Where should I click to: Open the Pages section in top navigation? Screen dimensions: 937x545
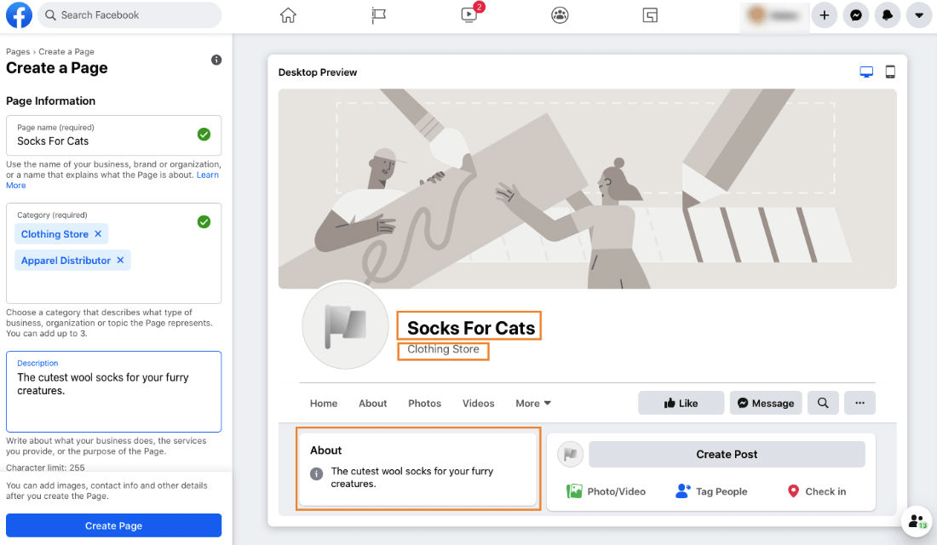pyautogui.click(x=377, y=14)
